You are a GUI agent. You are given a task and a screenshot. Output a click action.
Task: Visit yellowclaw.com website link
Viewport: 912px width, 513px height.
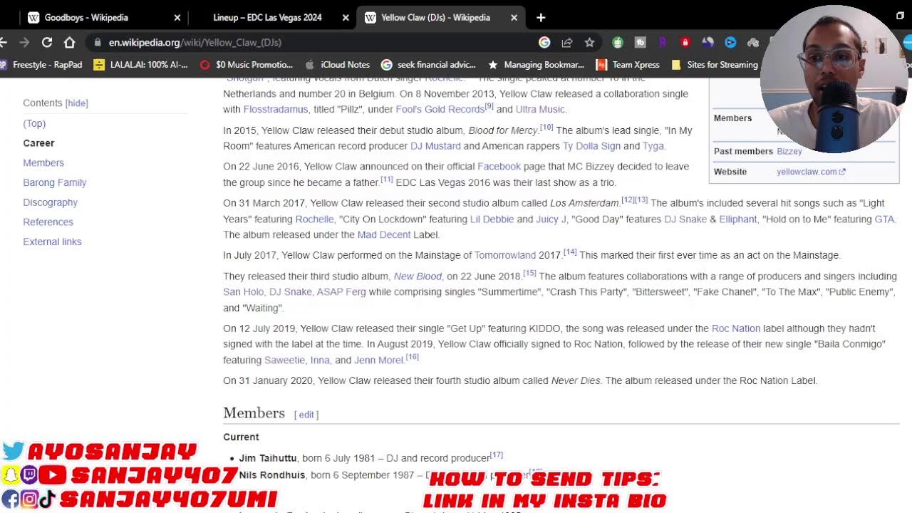(811, 172)
